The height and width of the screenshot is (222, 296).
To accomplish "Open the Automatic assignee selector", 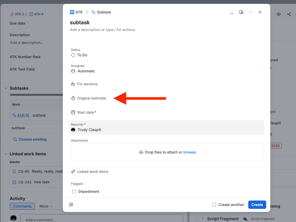I will (83, 71).
